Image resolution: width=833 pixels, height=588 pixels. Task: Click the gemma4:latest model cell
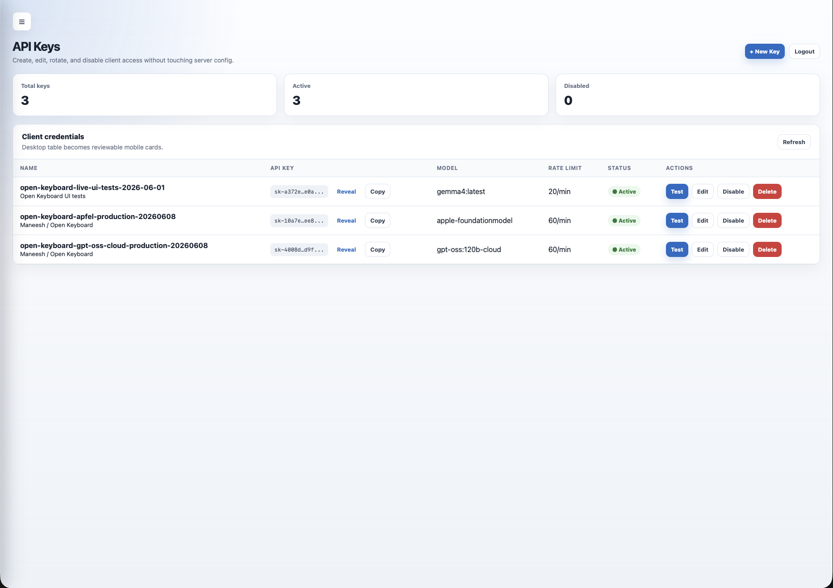coord(460,191)
